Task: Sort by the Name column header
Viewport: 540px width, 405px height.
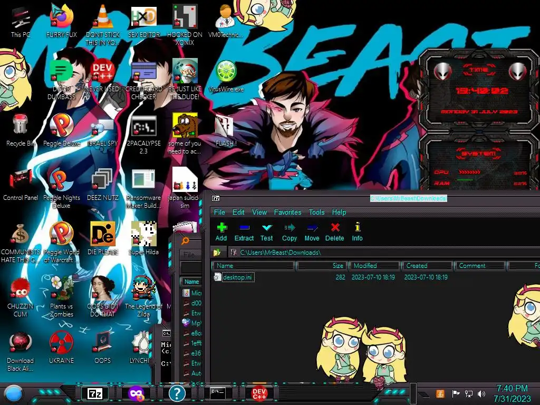Action: coord(253,266)
